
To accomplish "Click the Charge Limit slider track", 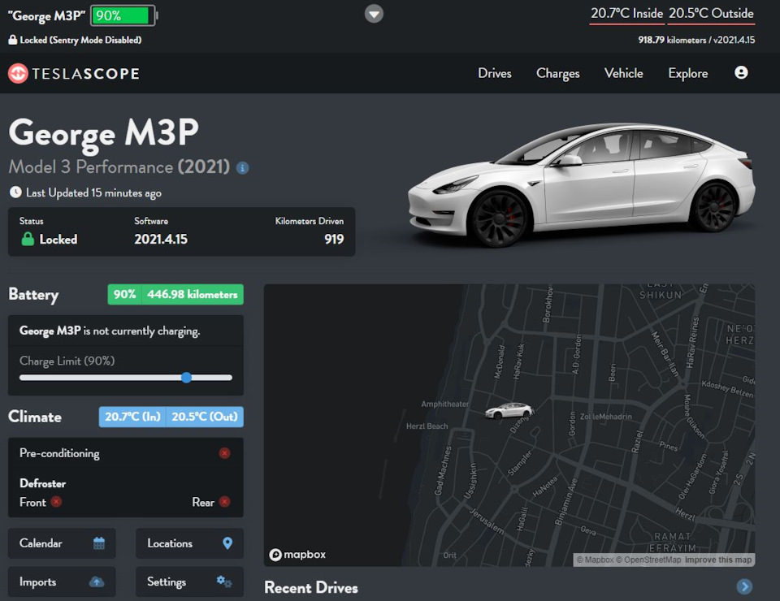I will (x=125, y=378).
